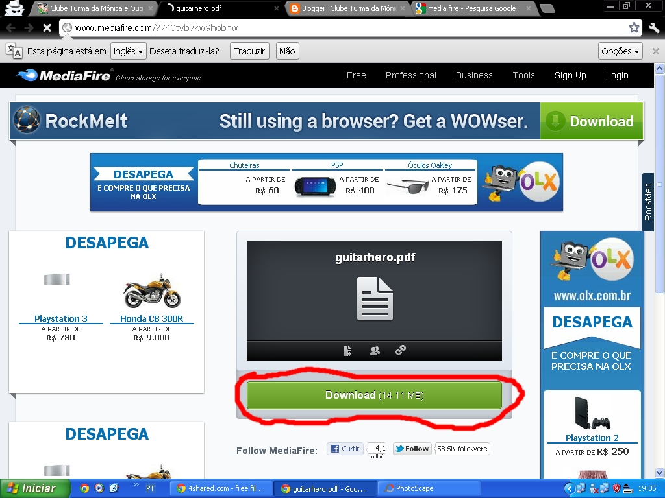Click the Facebook Curtir button
This screenshot has height=498, width=665.
pos(345,449)
